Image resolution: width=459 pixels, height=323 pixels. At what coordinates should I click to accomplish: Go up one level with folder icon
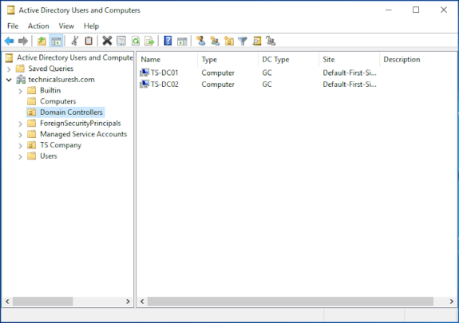42,41
